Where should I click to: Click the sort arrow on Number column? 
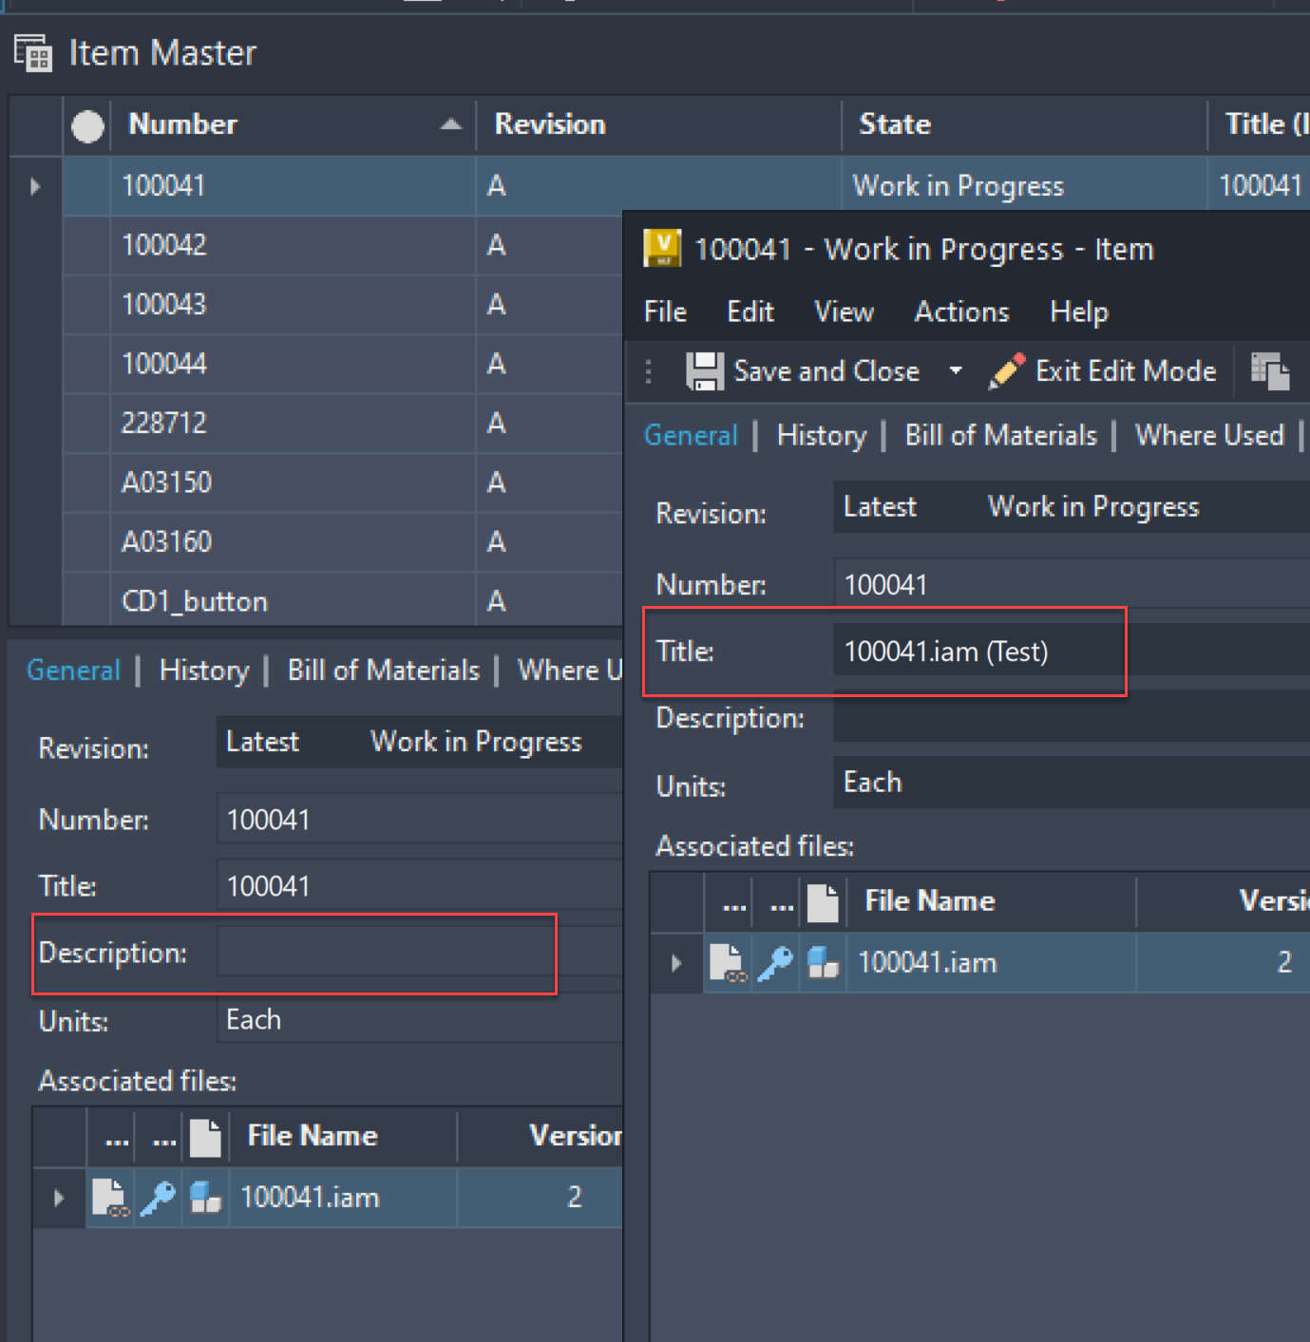point(449,123)
